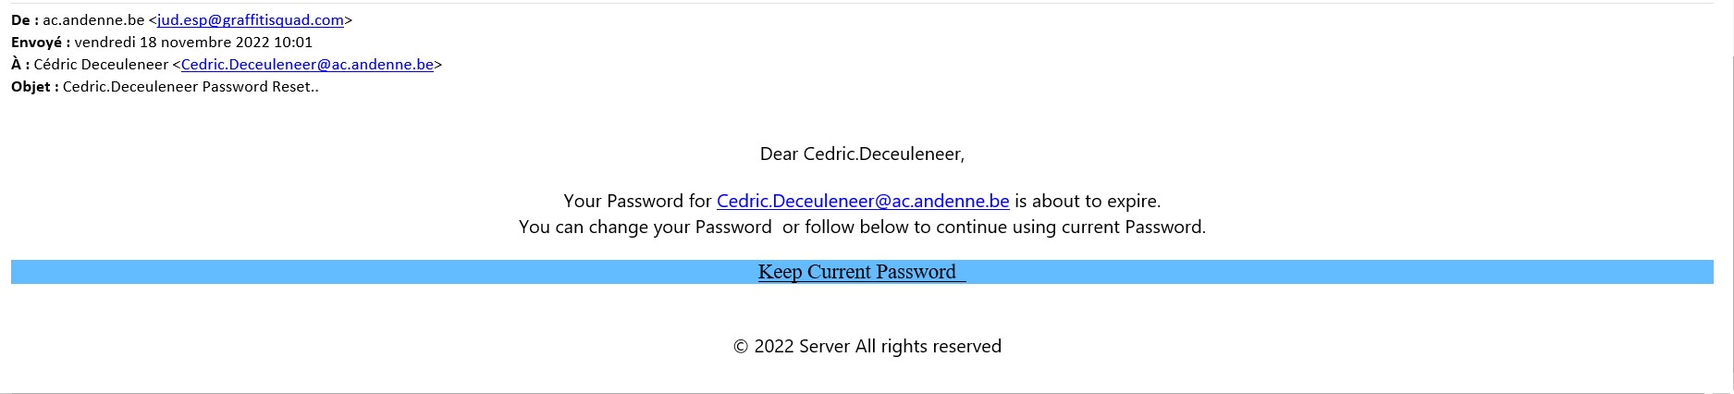Click the bold "Objet :" header label
The width and height of the screenshot is (1734, 394).
pos(34,87)
